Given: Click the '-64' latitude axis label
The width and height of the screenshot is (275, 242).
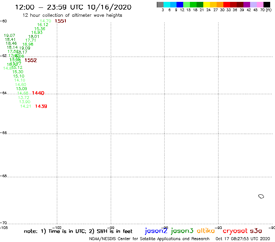Looking at the screenshot, I should pyautogui.click(x=3, y=93).
